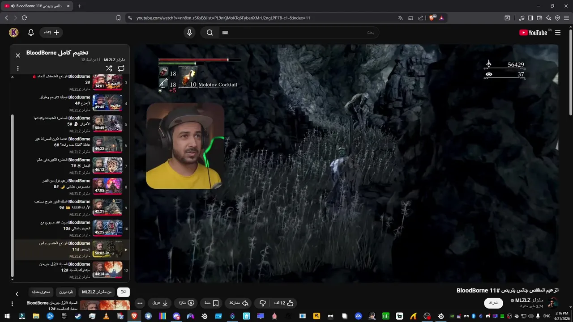Like the video (12 ألف)
The width and height of the screenshot is (573, 322).
pyautogui.click(x=284, y=303)
